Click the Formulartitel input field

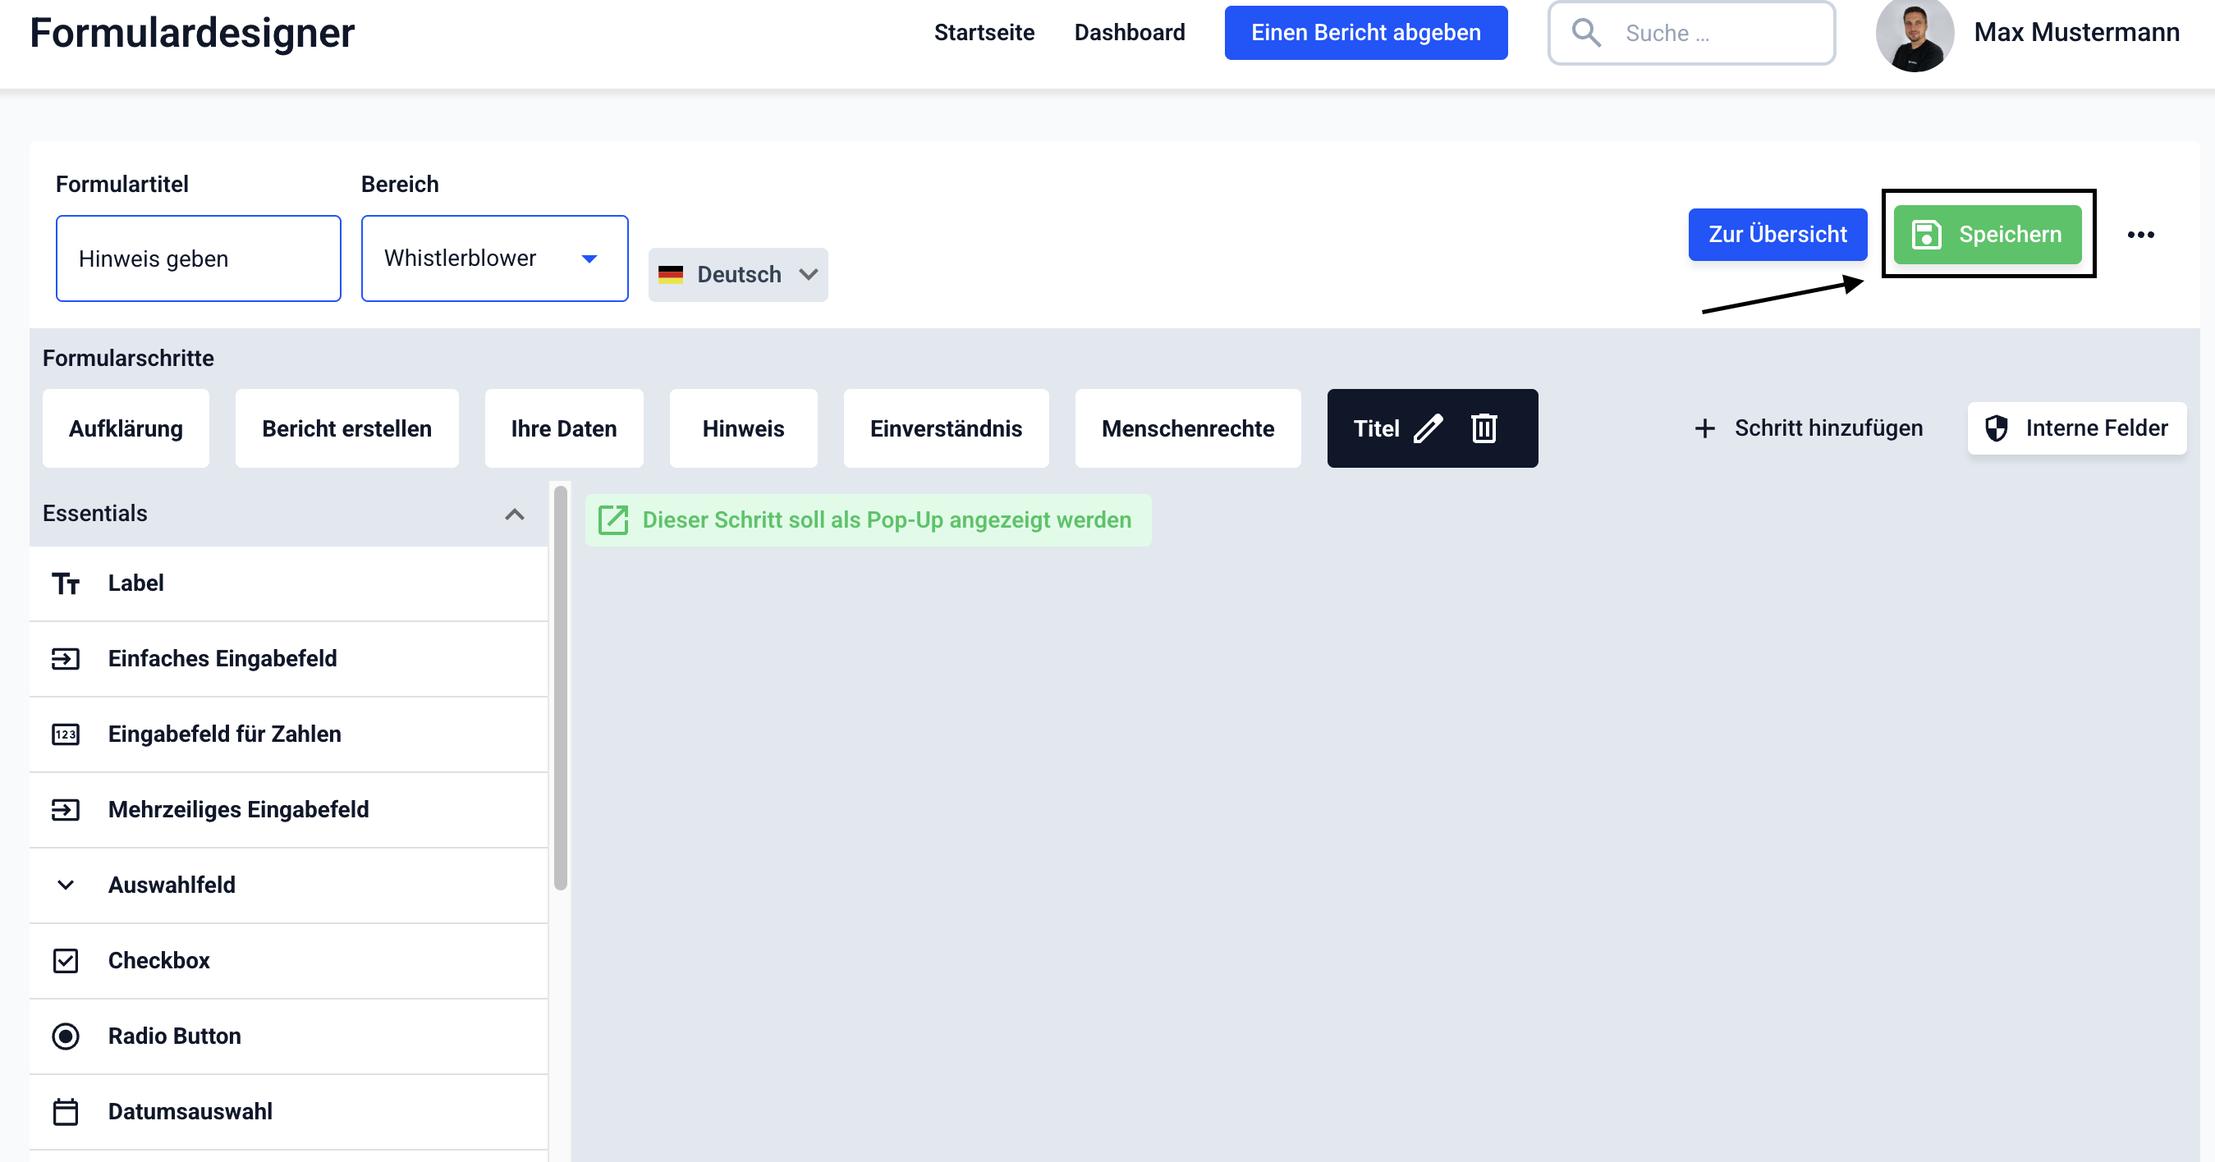click(198, 258)
